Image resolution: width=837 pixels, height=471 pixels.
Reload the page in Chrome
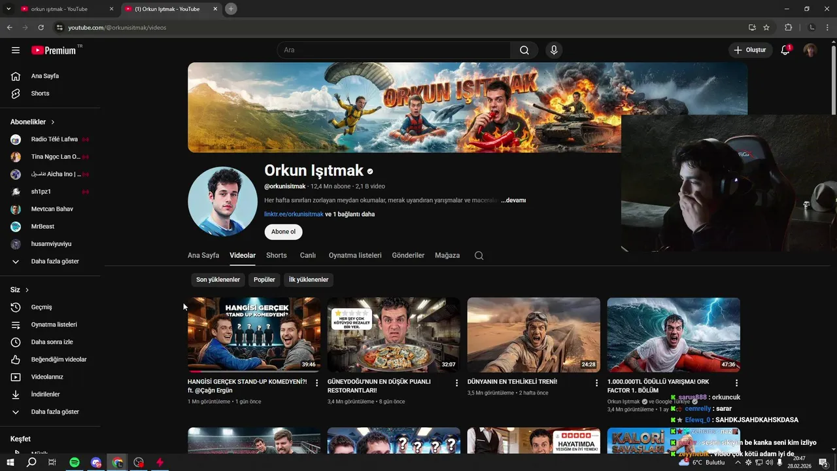[x=41, y=27]
